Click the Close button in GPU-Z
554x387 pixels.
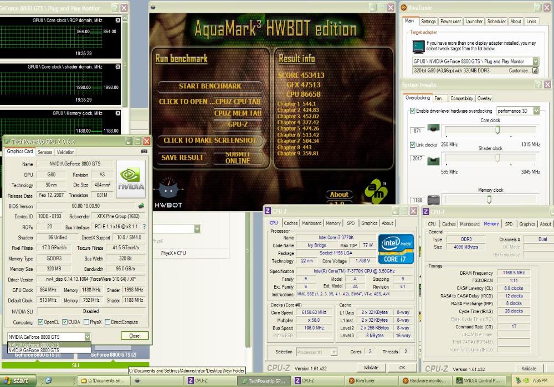point(134,336)
